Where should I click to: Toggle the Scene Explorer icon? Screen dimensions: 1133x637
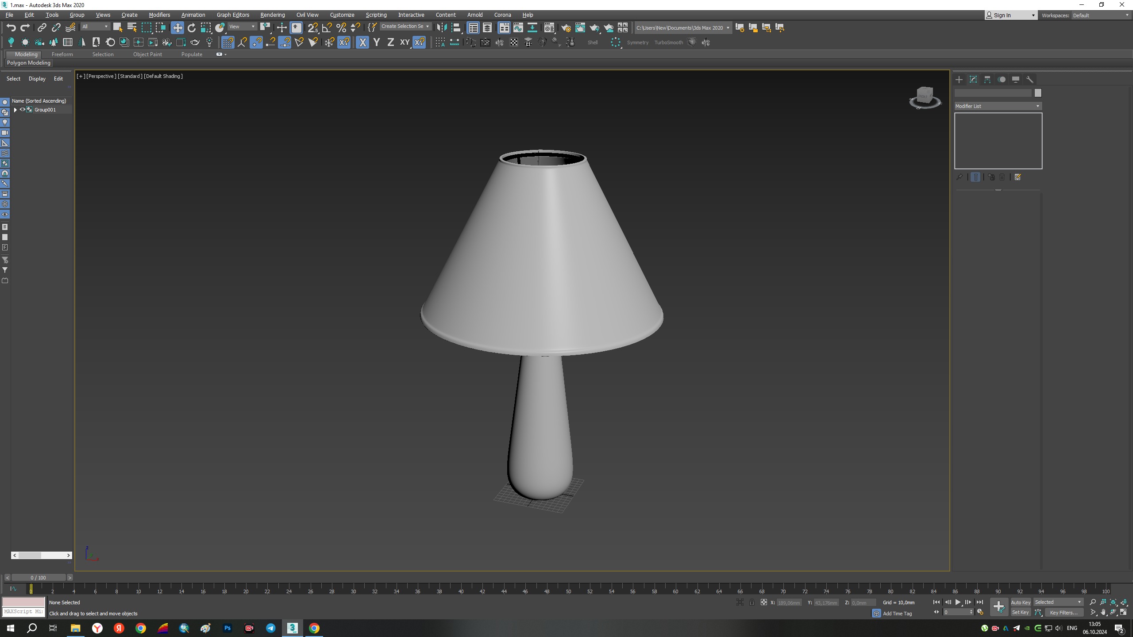[473, 28]
